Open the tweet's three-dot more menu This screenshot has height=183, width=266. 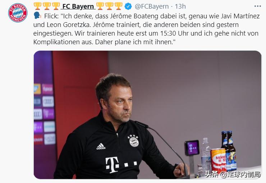click(x=257, y=6)
